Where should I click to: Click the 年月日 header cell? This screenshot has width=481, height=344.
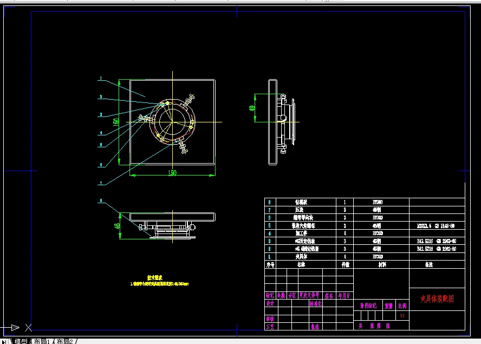pyautogui.click(x=344, y=295)
